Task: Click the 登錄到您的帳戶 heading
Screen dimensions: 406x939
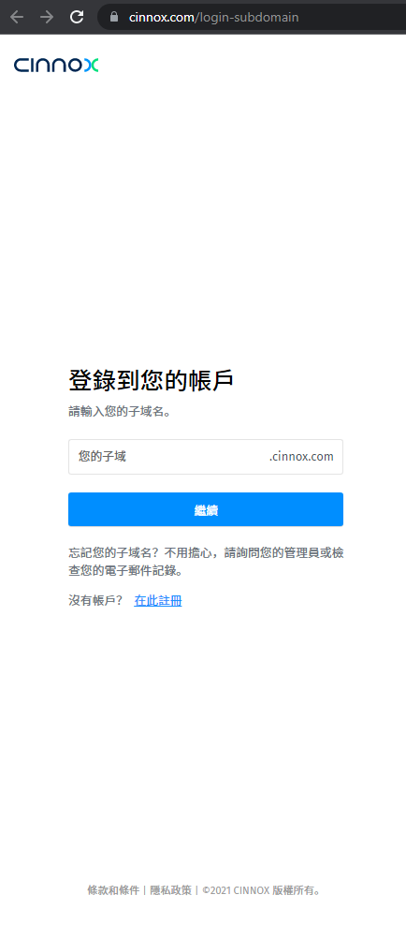Action: coord(151,381)
